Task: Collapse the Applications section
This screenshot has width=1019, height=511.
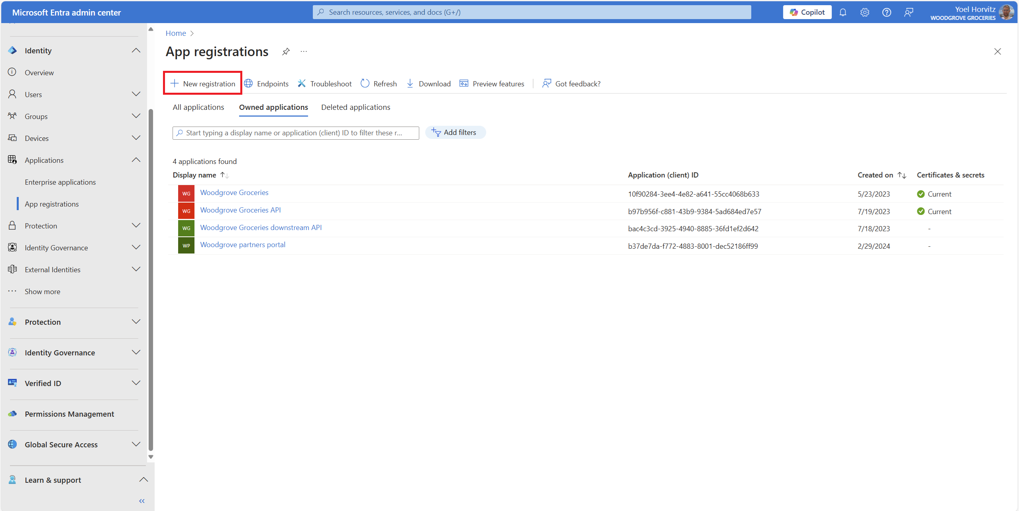Action: [136, 160]
